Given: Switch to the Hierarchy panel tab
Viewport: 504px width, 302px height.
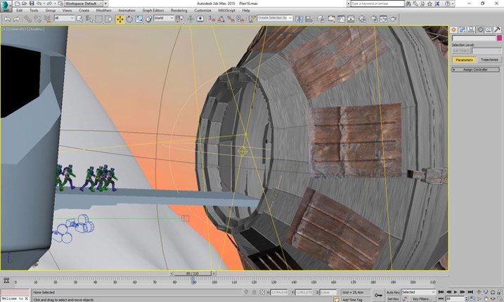Looking at the screenshot, I should click(x=472, y=29).
